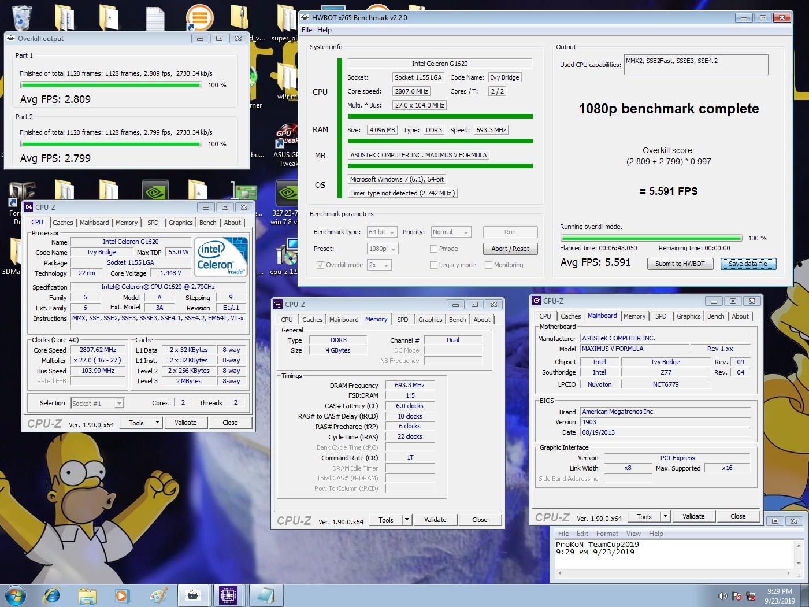Open the zipped folder icon on the desktop
This screenshot has width=809, height=607.
[239, 17]
